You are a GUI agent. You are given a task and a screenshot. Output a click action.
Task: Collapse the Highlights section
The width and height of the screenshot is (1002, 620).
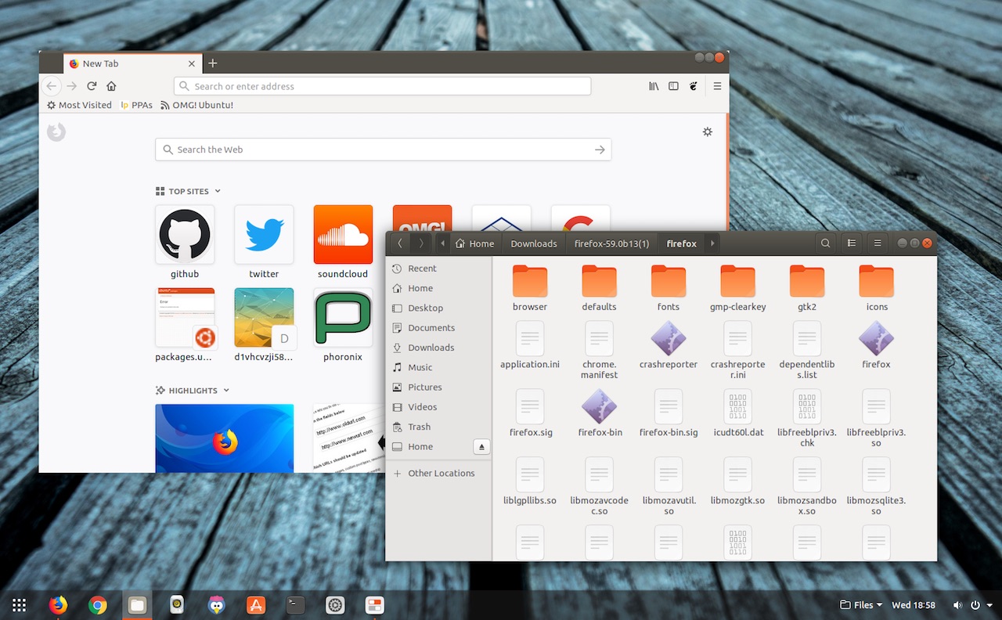click(226, 390)
